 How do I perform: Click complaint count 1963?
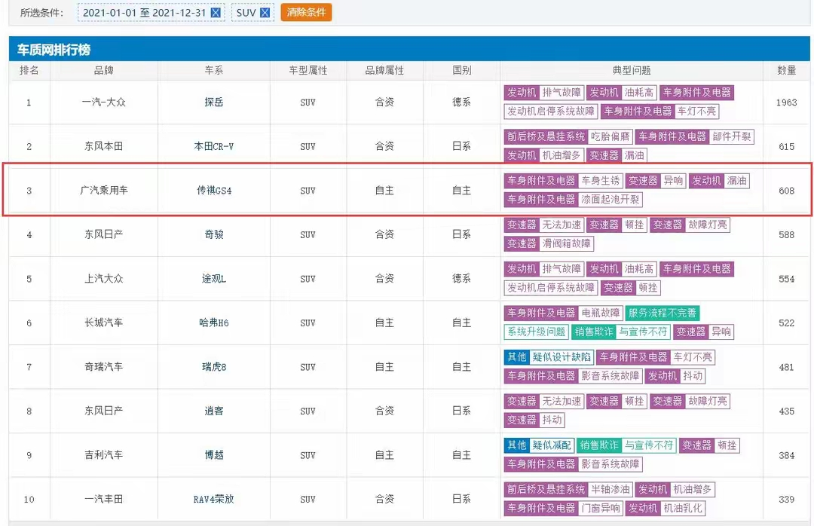tap(786, 102)
